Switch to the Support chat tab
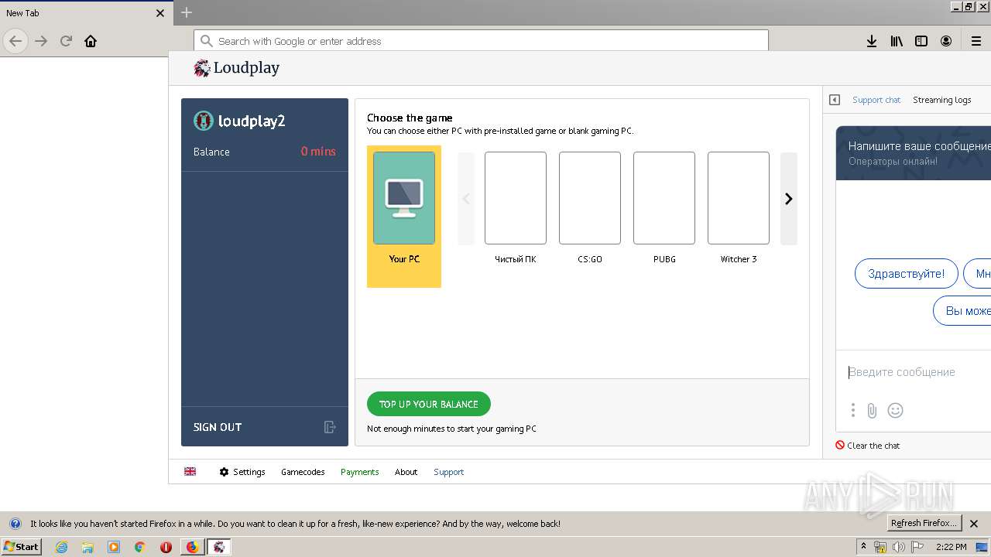Viewport: 991px width, 557px height. [876, 100]
